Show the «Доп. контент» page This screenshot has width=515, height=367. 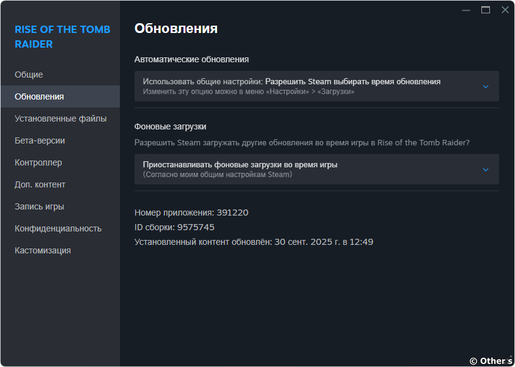coord(40,184)
